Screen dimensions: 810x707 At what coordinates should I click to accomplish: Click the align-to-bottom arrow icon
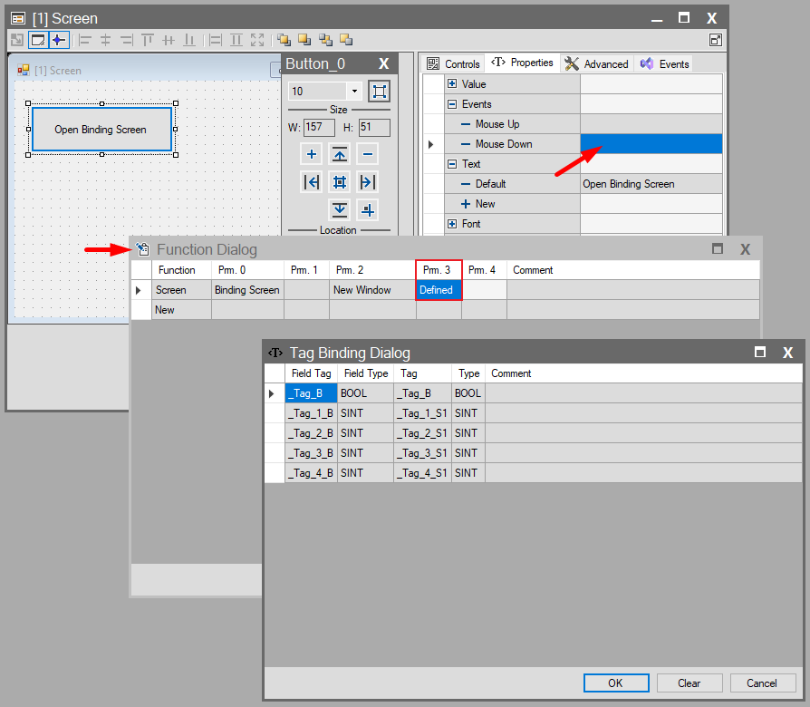(x=339, y=209)
